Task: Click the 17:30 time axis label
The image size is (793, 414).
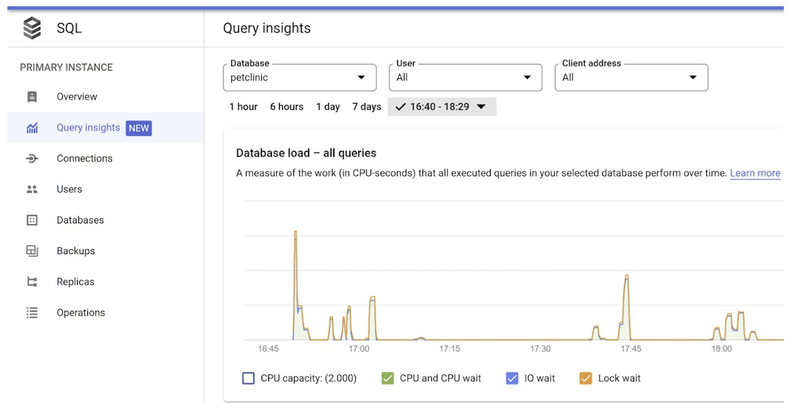Action: [540, 349]
